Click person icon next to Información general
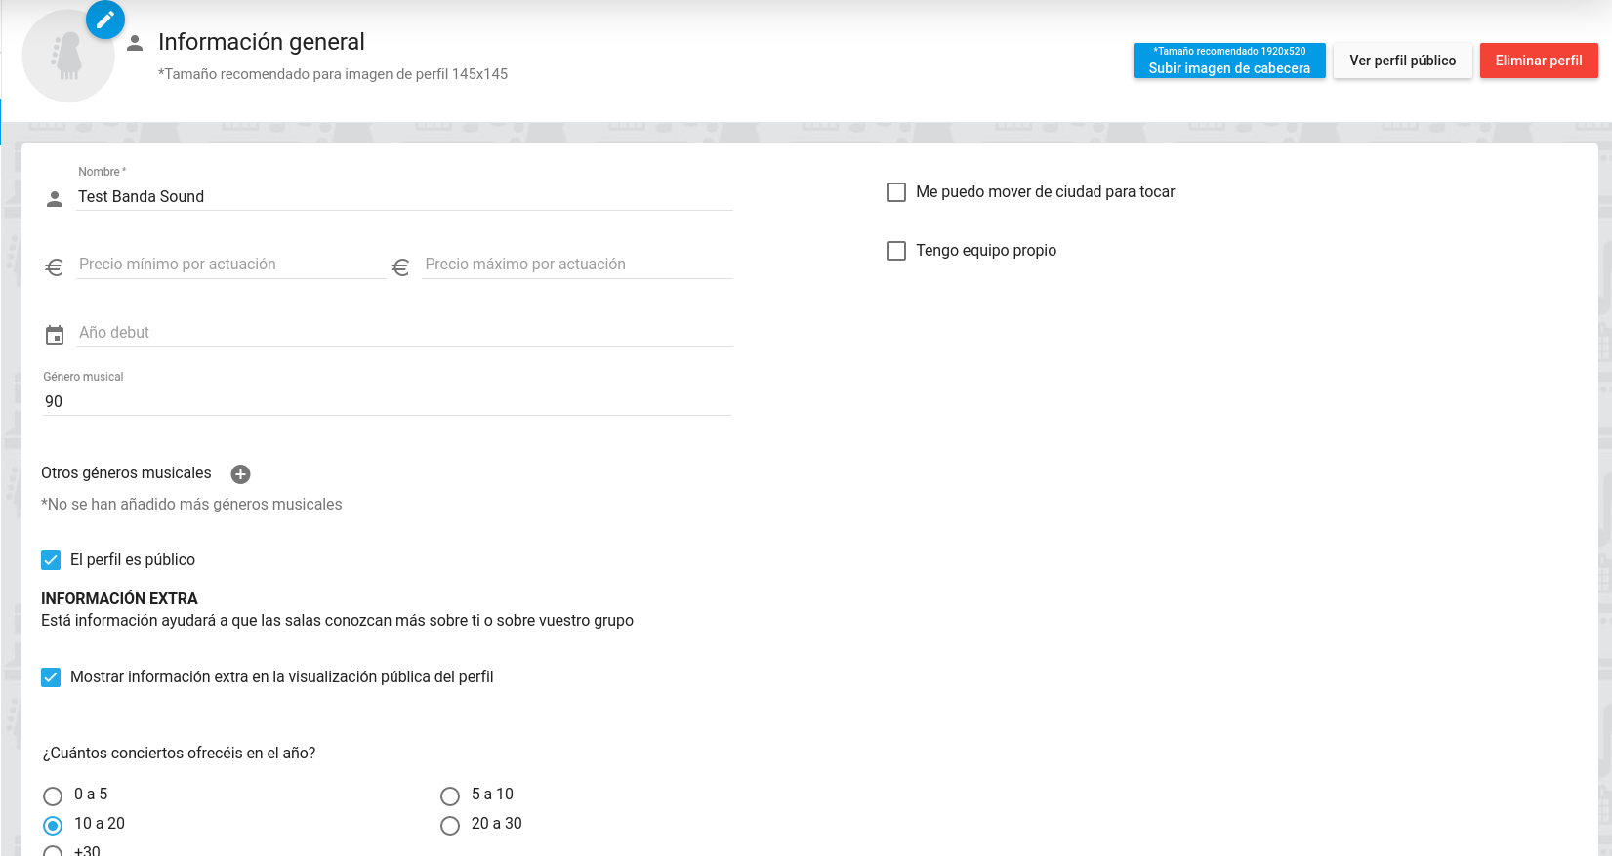 135,43
